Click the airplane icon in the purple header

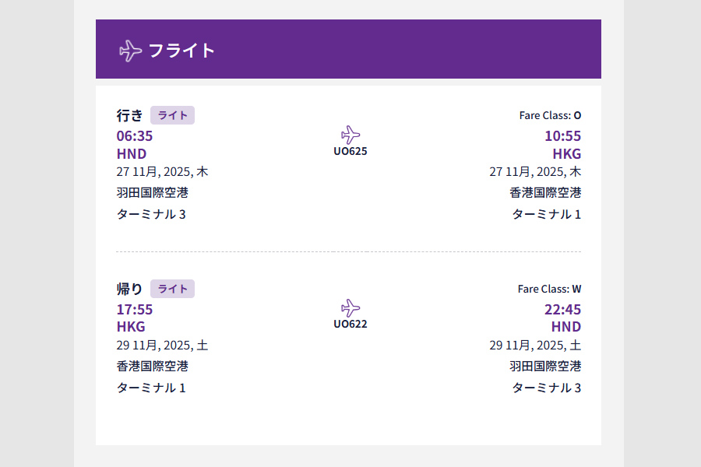pos(127,51)
